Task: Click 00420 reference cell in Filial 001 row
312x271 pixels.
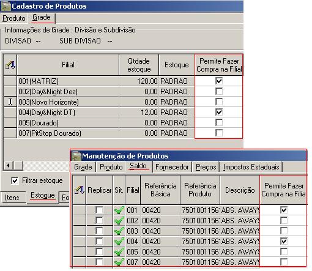Action: point(160,210)
